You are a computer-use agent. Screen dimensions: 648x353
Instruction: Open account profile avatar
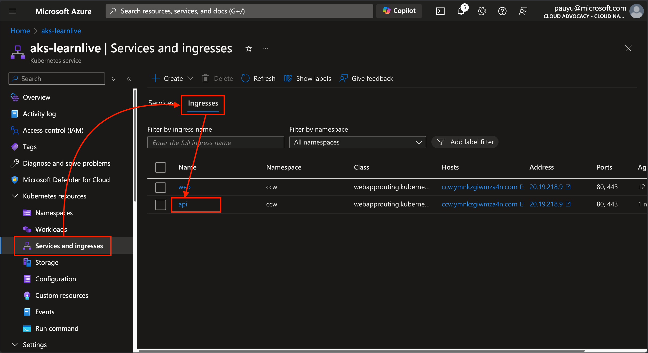636,11
